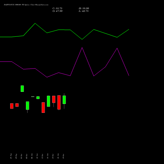This screenshot has height=164, width=164.
Task: Click the "19 Oct" date label
Action: point(63,156)
